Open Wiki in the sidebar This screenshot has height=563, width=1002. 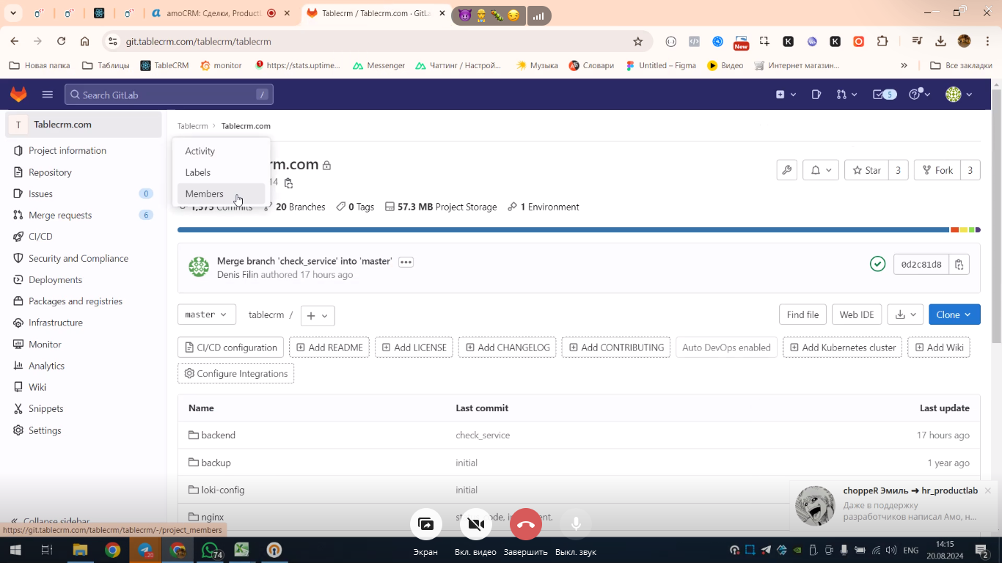click(84, 387)
